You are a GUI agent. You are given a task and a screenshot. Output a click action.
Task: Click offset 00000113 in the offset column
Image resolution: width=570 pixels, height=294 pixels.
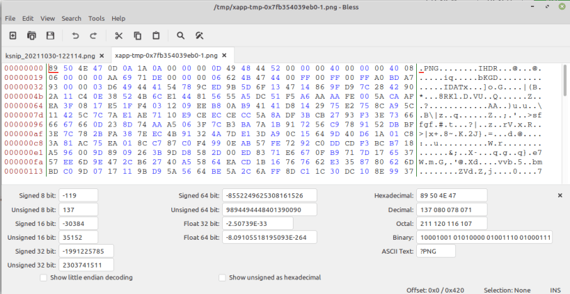click(x=24, y=171)
